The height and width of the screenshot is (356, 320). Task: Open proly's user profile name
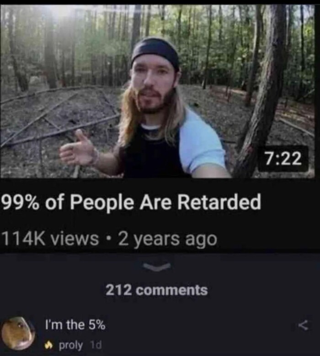click(x=71, y=346)
